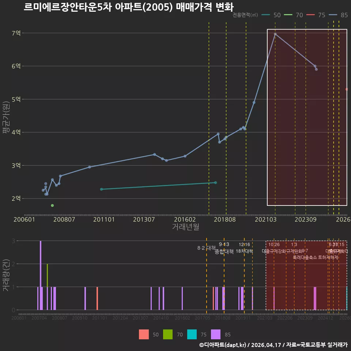Click the 18차대책 annotation label

pyautogui.click(x=244, y=251)
